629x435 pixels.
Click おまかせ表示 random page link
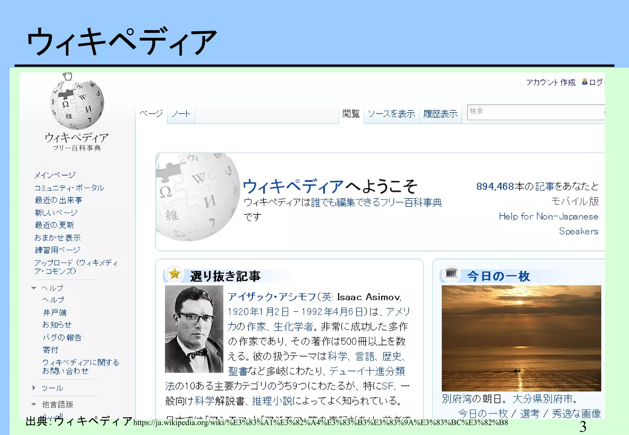[x=57, y=237]
